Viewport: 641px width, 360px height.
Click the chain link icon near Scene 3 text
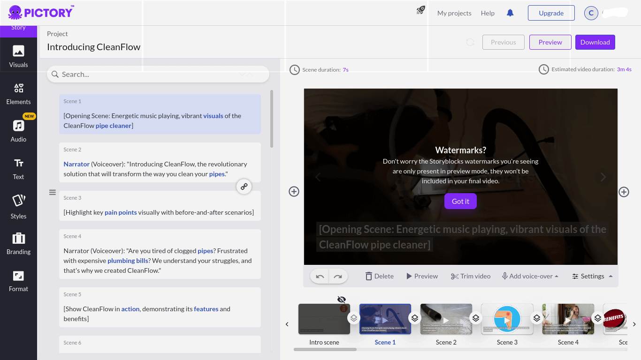(x=244, y=186)
